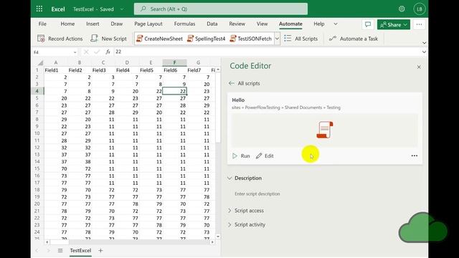Image resolution: width=459 pixels, height=258 pixels.
Task: Click the Record Actions icon
Action: pos(41,39)
